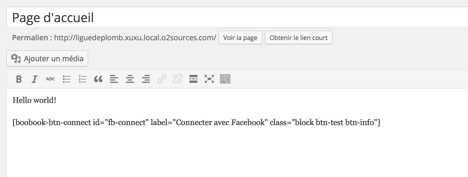Enter distraction-free fullscreen mode
The width and height of the screenshot is (468, 177).
click(x=209, y=79)
